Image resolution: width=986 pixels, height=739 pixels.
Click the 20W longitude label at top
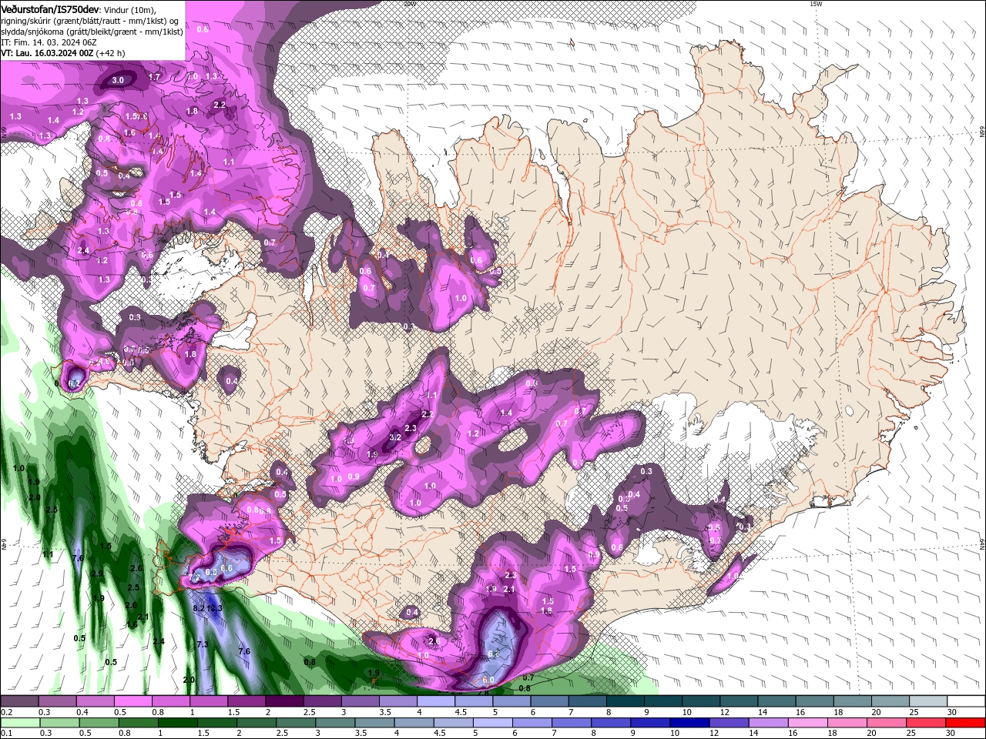pyautogui.click(x=409, y=4)
